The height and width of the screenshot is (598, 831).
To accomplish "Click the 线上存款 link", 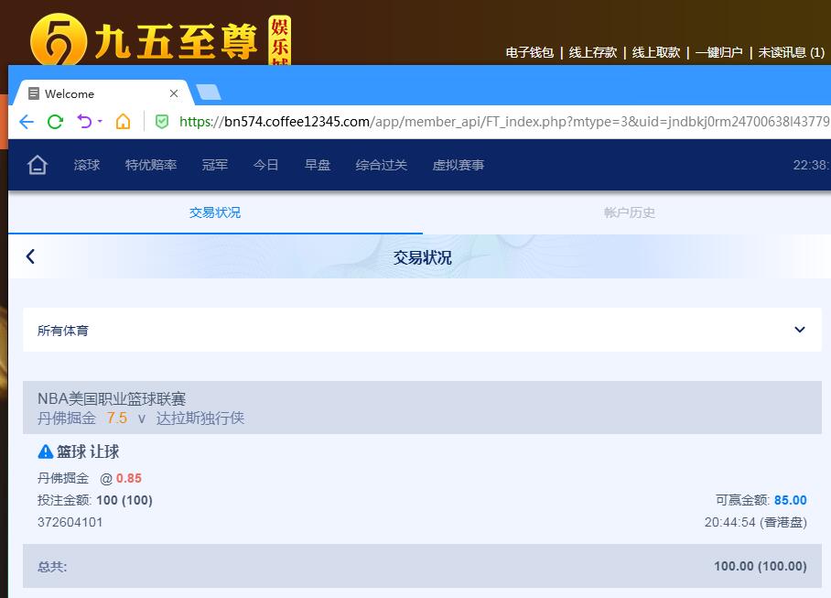I will point(593,53).
